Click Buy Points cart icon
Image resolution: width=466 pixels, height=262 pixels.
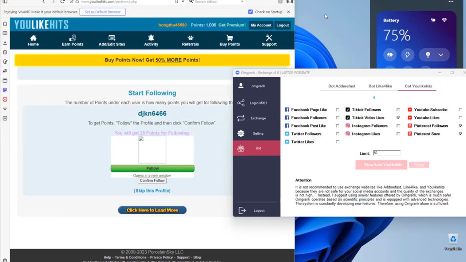(x=230, y=38)
